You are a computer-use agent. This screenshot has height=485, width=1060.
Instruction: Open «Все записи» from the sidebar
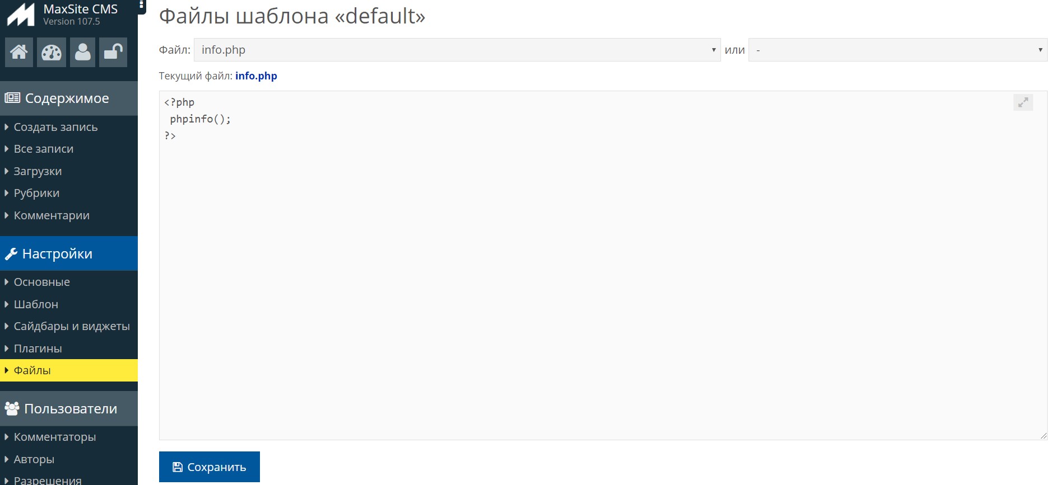click(x=43, y=149)
